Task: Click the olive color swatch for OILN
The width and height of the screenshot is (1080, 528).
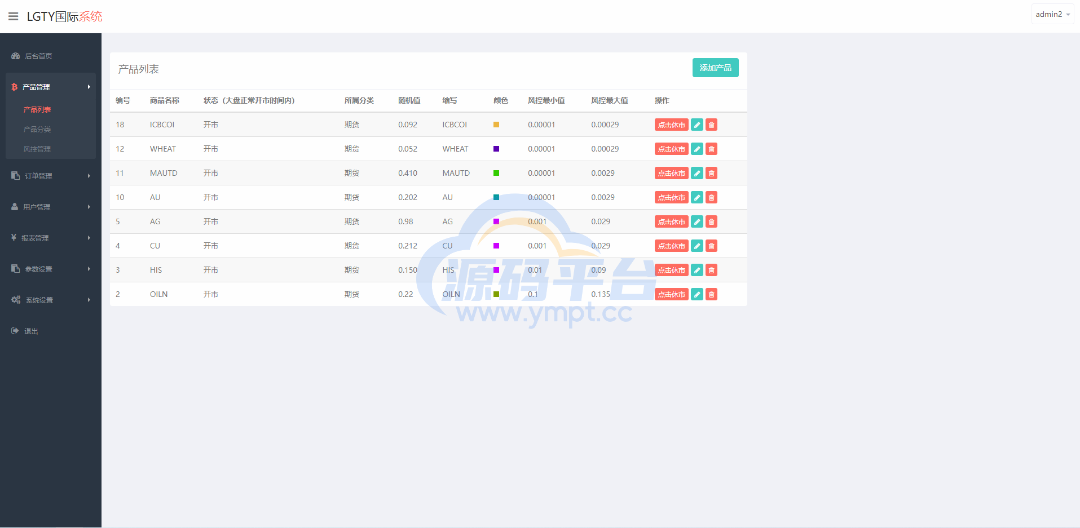Action: [x=496, y=294]
